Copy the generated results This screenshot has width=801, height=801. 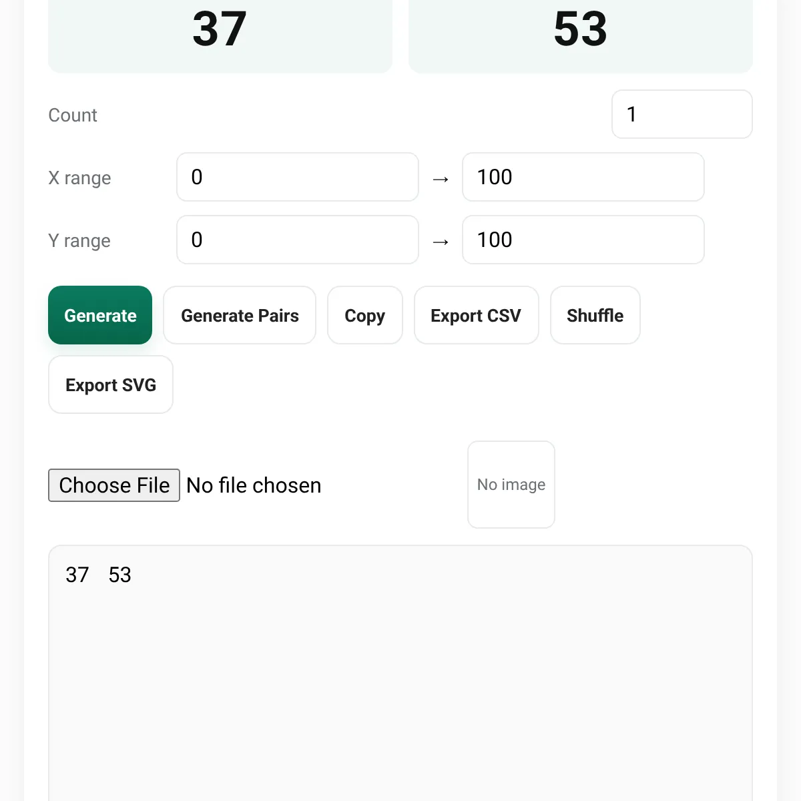point(365,315)
